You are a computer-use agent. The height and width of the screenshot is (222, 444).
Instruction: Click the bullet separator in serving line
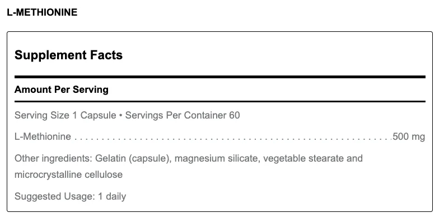(121, 116)
